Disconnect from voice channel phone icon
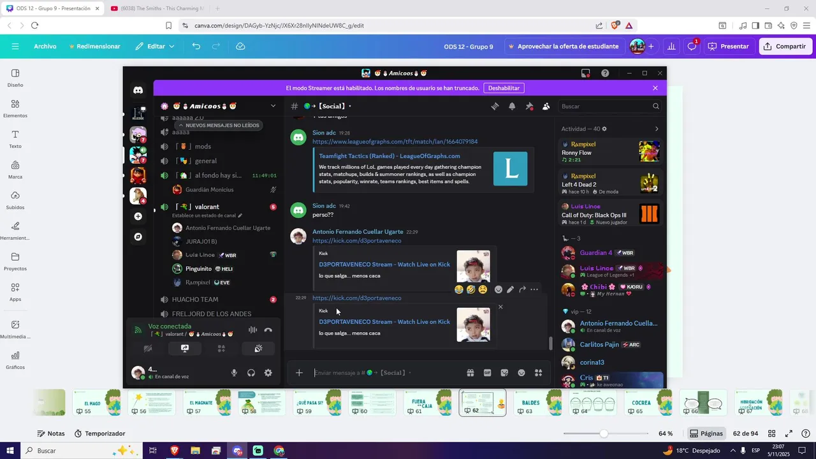 [268, 330]
